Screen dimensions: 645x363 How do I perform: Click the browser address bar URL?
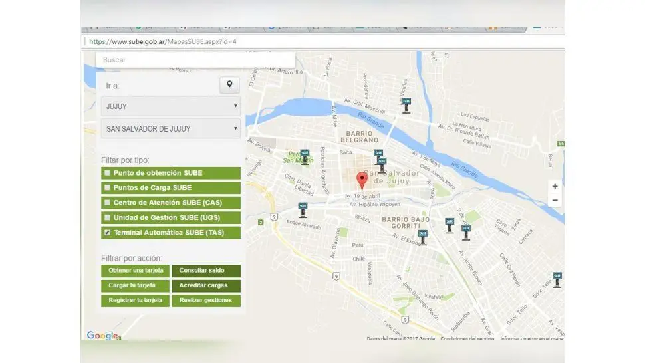pos(163,41)
